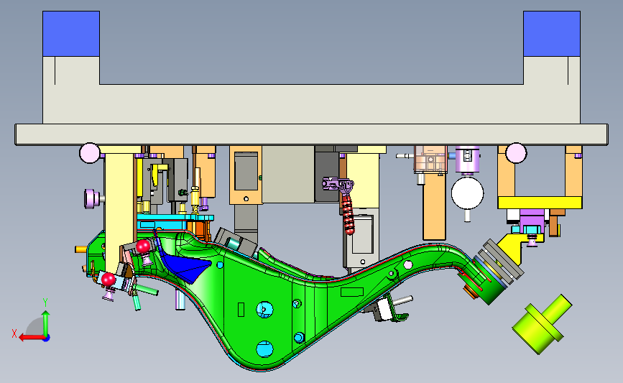Select the left pink sphere under base plate
This screenshot has width=623, height=383.
coord(89,153)
